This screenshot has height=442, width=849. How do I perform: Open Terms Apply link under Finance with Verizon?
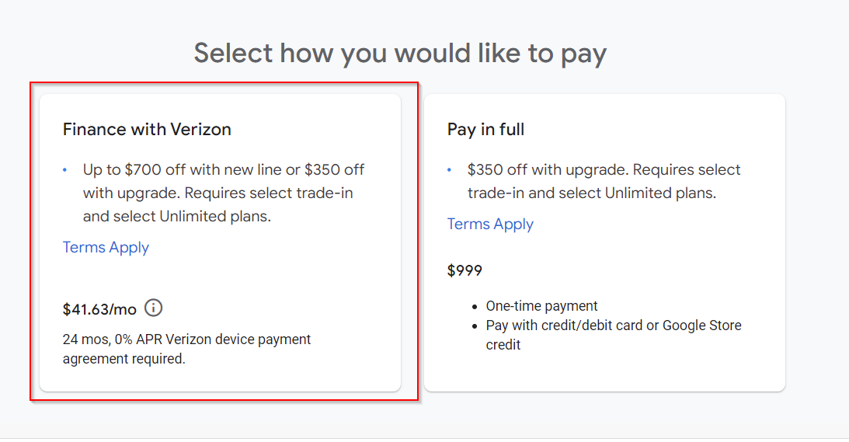click(x=106, y=248)
